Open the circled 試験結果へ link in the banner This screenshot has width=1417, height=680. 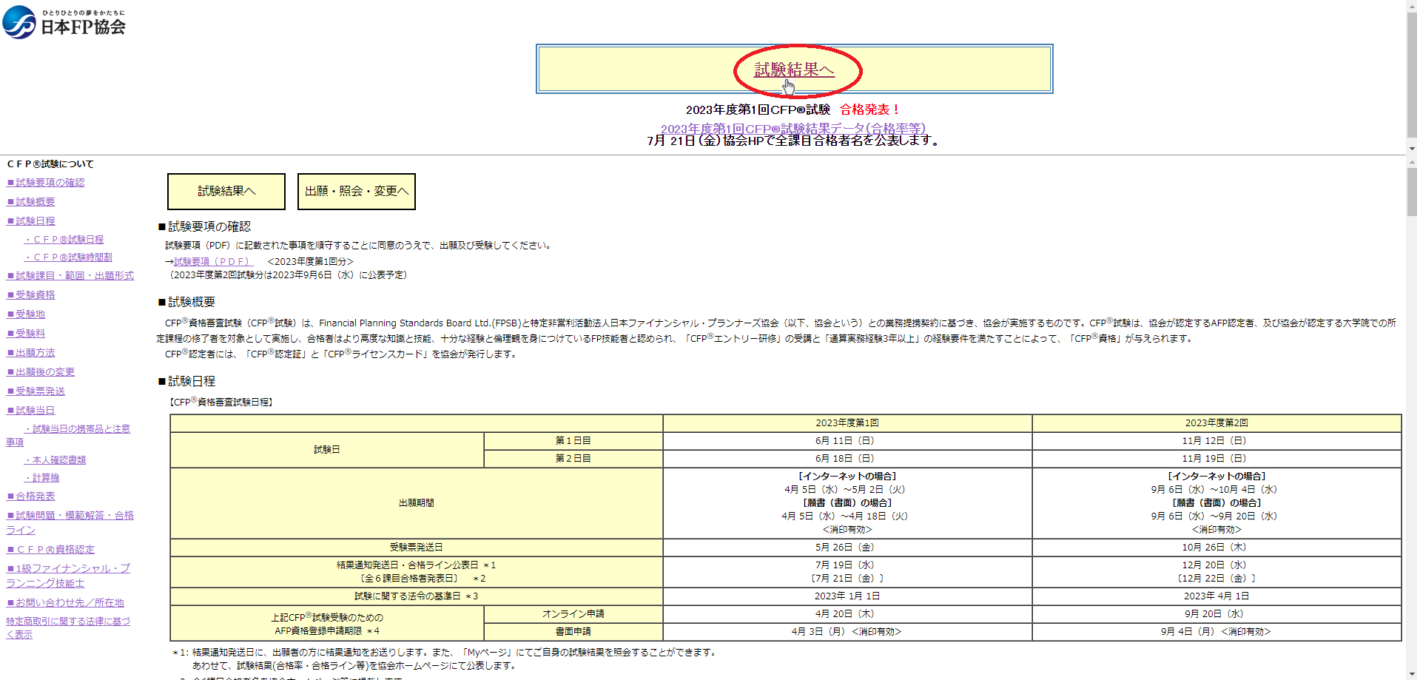(x=794, y=70)
